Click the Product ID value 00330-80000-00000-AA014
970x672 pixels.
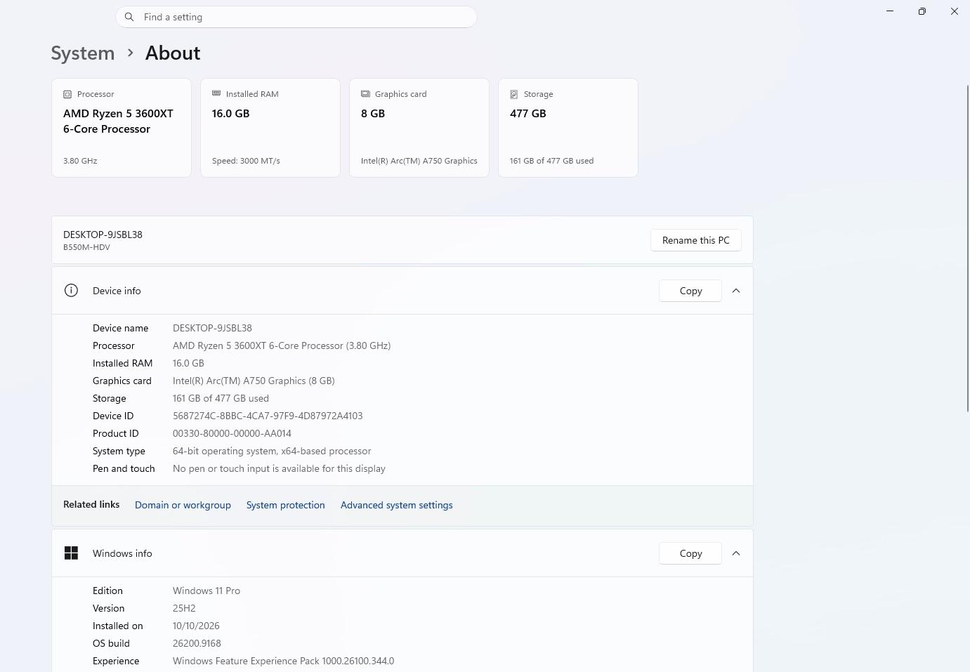point(232,433)
